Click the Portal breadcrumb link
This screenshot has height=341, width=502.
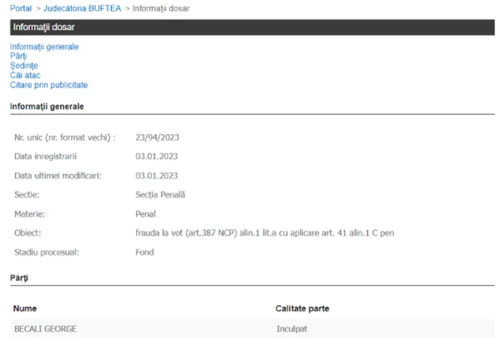[21, 8]
